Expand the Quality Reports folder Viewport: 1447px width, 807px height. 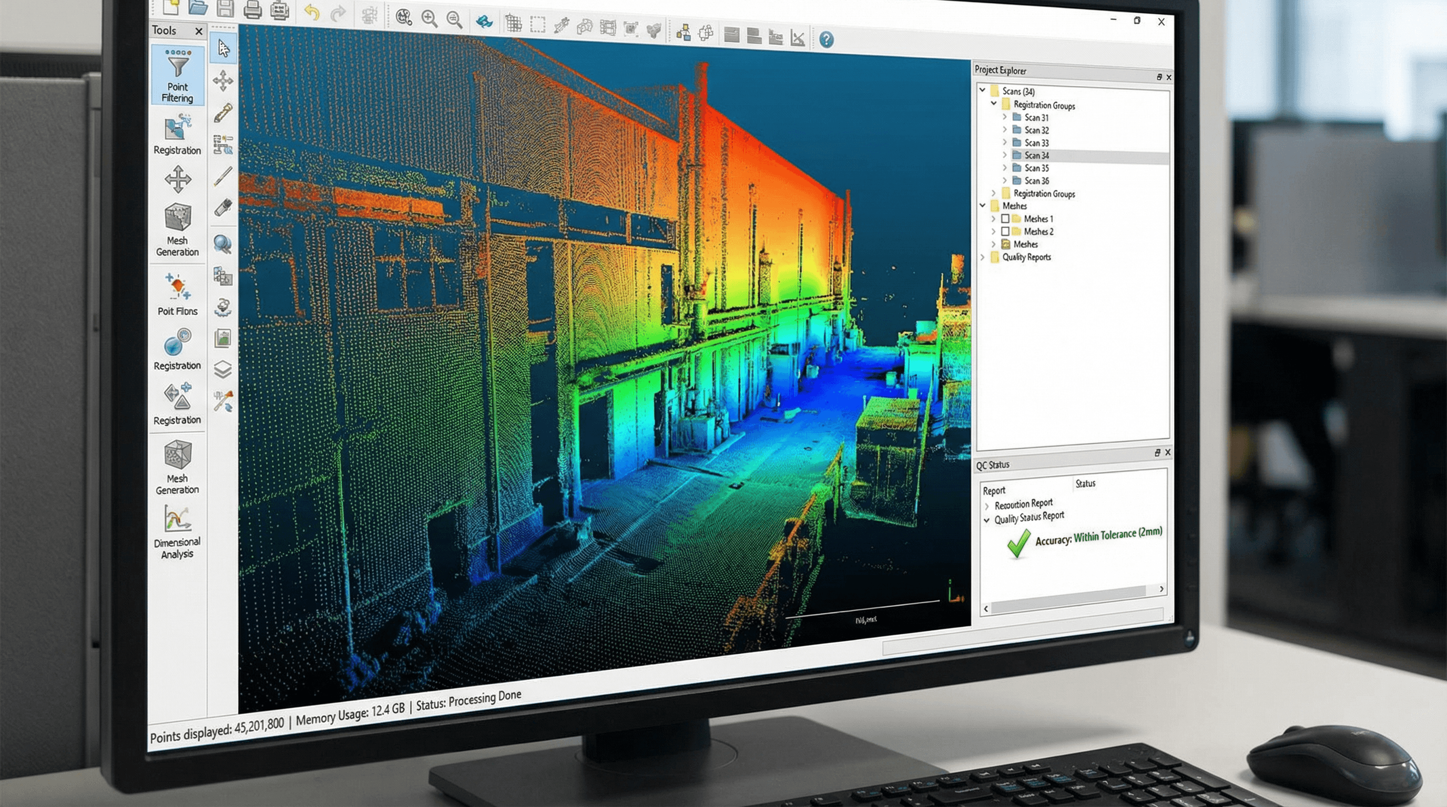(x=982, y=256)
